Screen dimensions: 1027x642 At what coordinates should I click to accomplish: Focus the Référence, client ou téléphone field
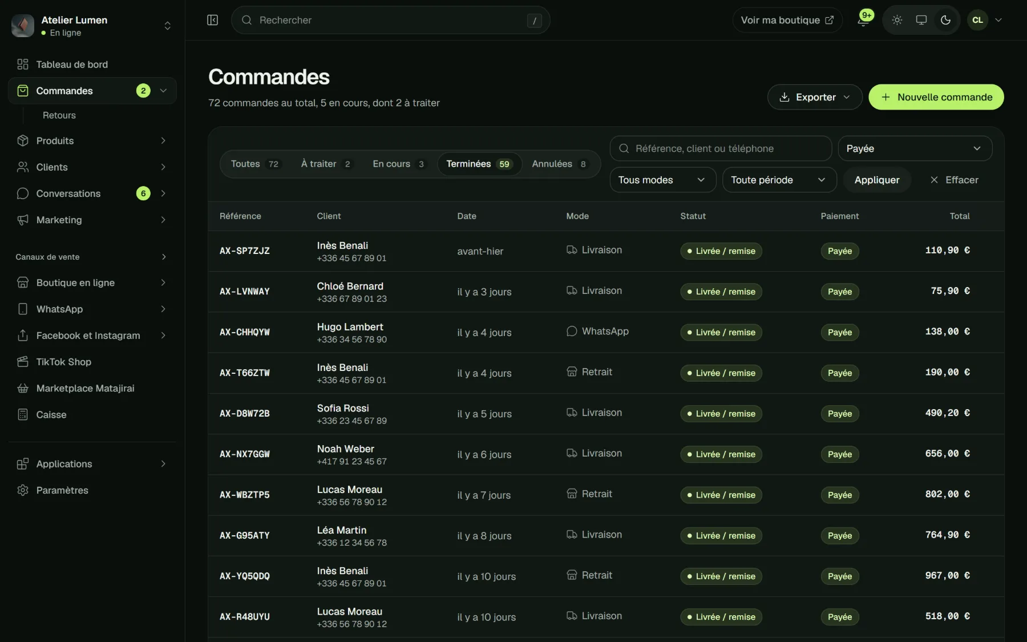point(721,148)
